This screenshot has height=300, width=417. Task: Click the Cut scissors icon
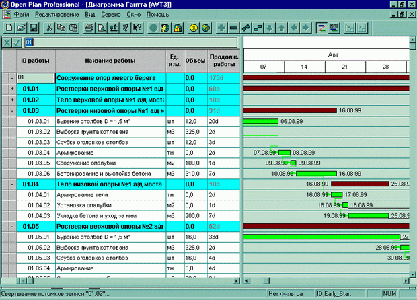coord(49,28)
